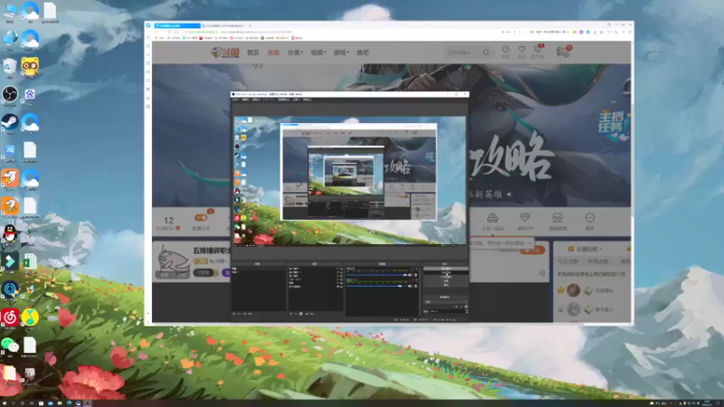
Task: Expand the 视频 dropdown in Douyu nav
Action: 318,52
